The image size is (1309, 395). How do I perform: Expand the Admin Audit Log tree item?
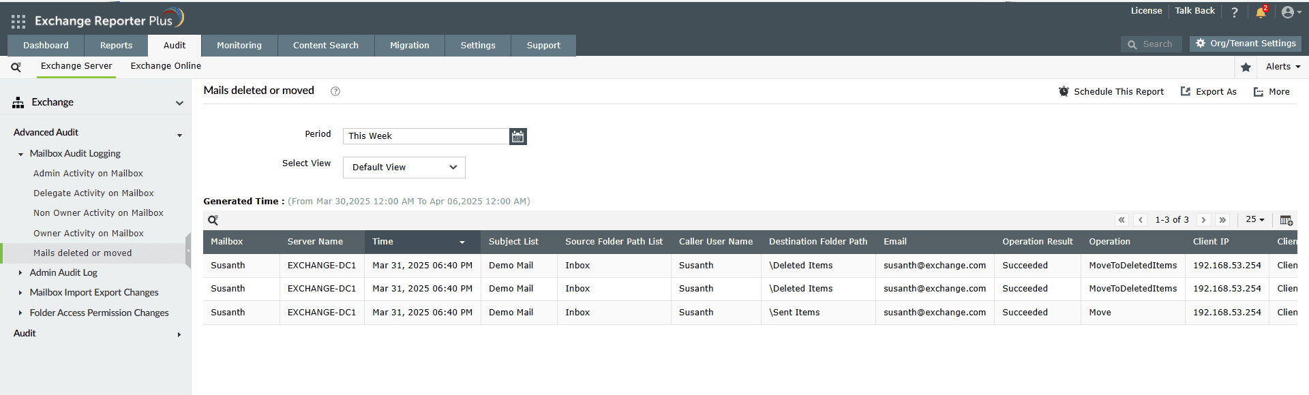pyautogui.click(x=20, y=272)
